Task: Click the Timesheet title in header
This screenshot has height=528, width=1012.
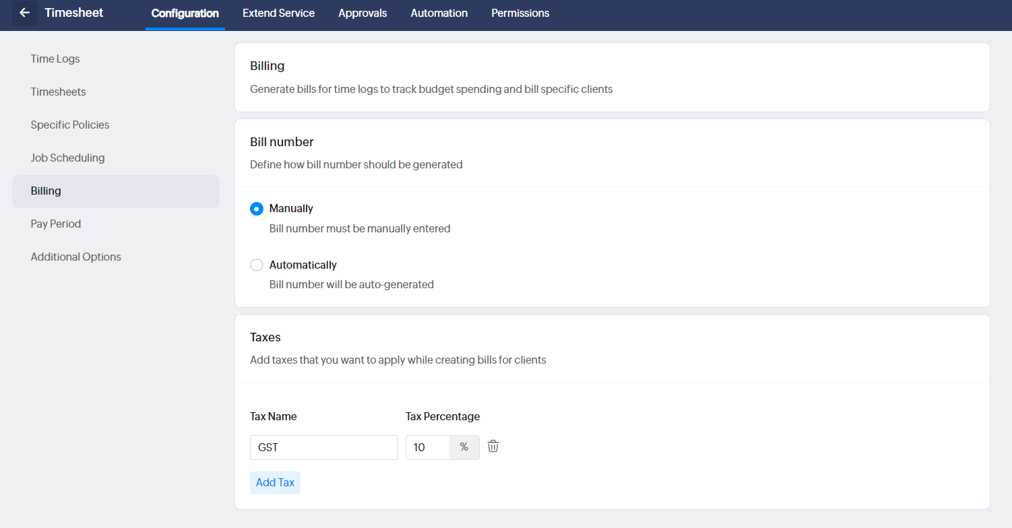Action: (x=74, y=13)
